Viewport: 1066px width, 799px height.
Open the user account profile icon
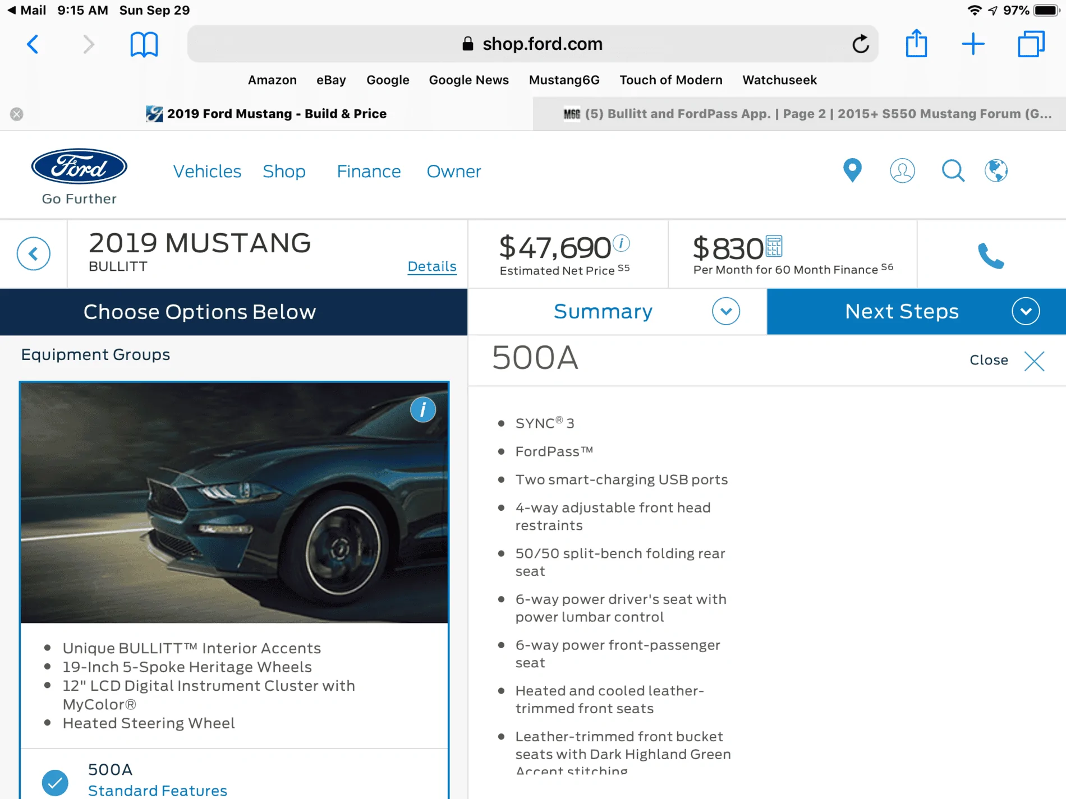pos(902,170)
